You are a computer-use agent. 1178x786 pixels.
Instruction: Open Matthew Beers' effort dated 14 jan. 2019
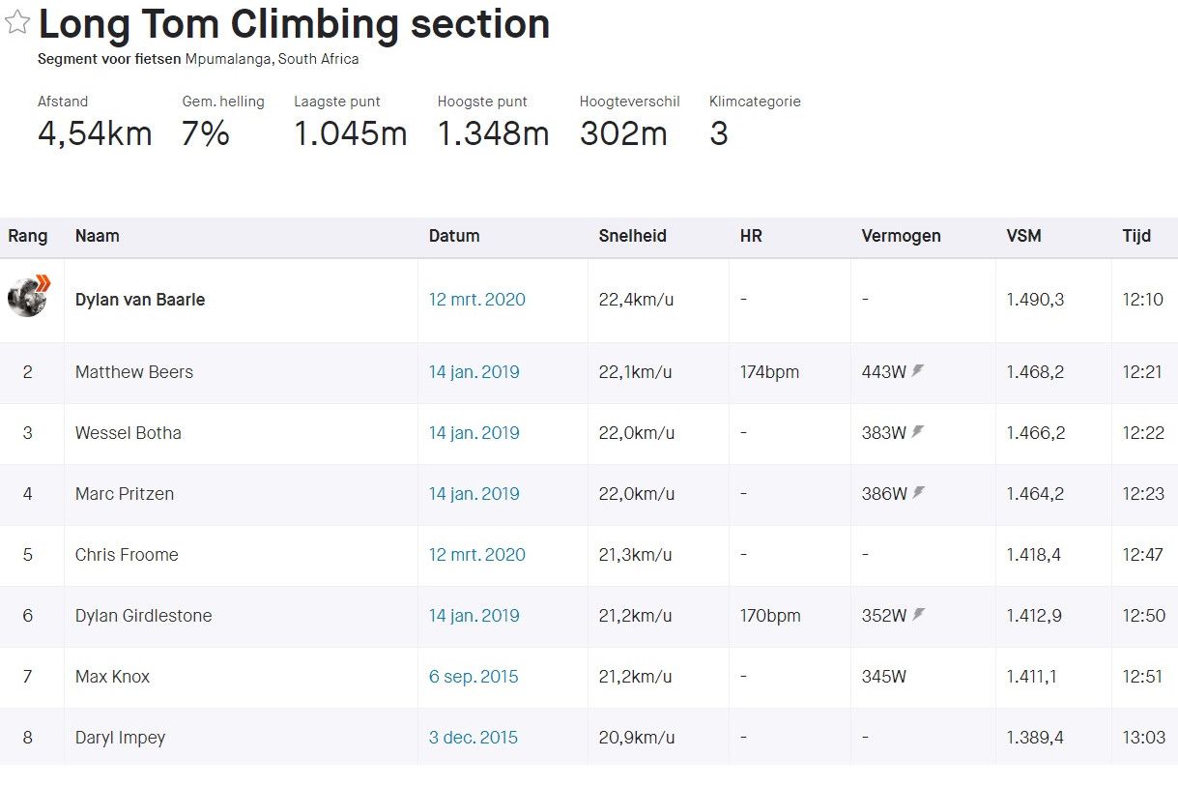(473, 371)
